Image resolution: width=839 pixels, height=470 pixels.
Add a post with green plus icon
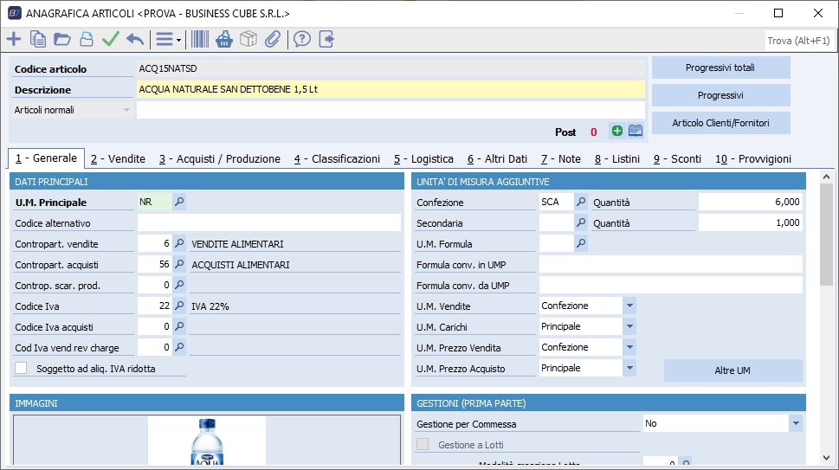616,131
